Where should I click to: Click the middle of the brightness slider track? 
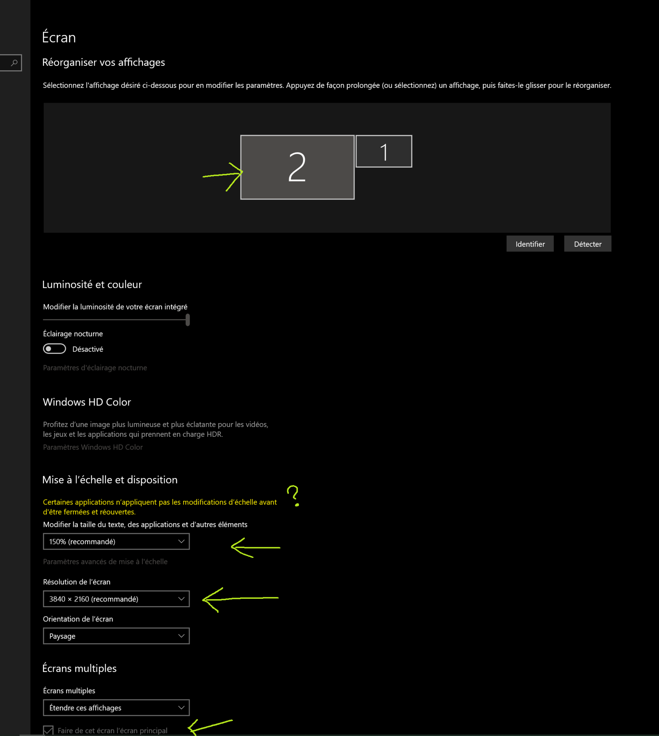[x=115, y=320]
